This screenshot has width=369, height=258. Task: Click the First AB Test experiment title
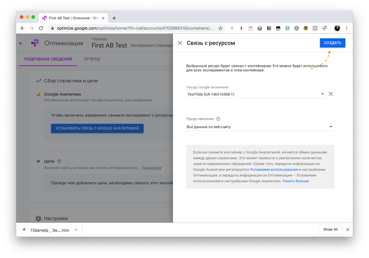pos(109,45)
